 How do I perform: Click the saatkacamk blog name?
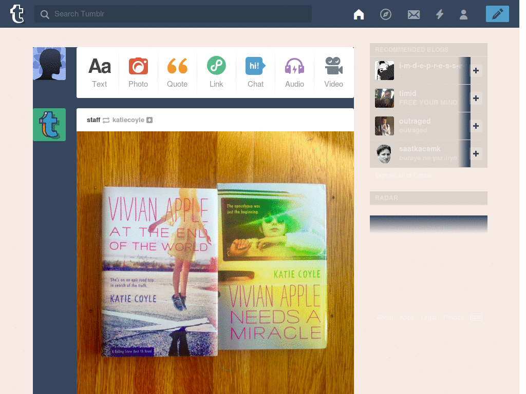[x=420, y=149]
